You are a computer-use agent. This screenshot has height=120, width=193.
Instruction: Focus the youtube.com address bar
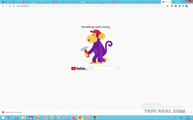[91, 6]
